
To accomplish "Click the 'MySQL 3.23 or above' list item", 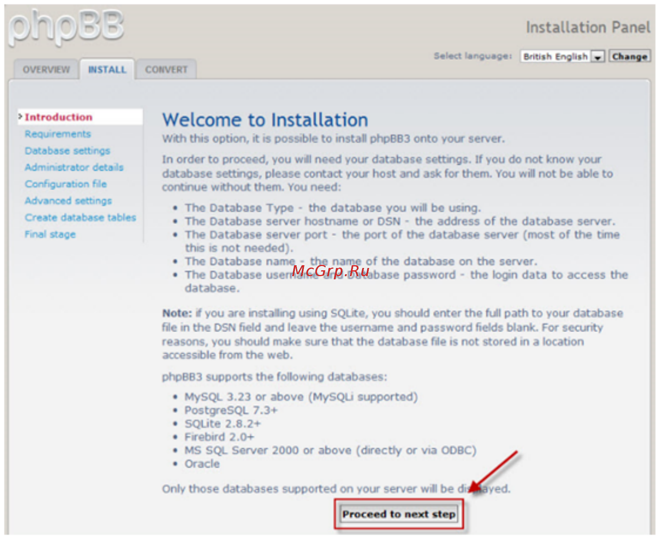I will (301, 397).
